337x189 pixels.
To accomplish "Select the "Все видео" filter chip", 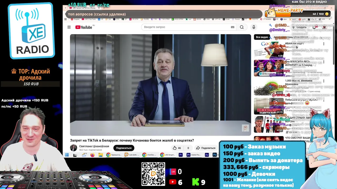I will [x=262, y=37].
